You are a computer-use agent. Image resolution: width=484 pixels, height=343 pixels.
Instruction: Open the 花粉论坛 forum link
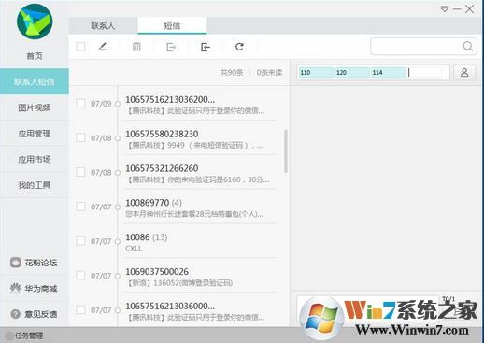click(x=34, y=263)
